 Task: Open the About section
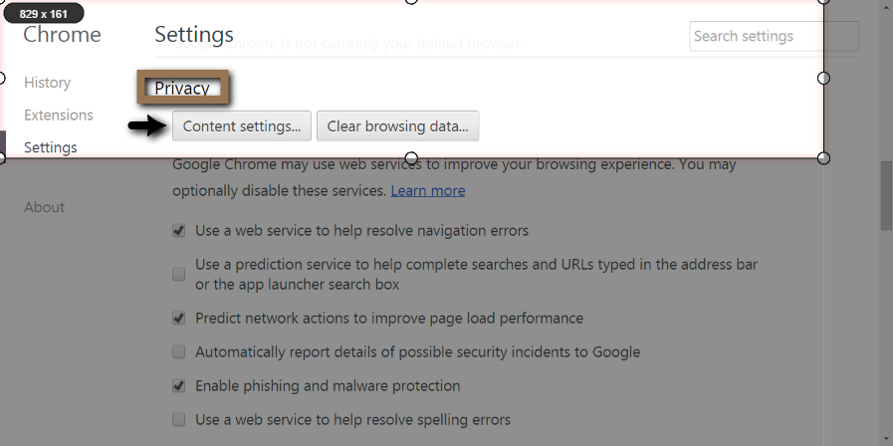point(45,207)
